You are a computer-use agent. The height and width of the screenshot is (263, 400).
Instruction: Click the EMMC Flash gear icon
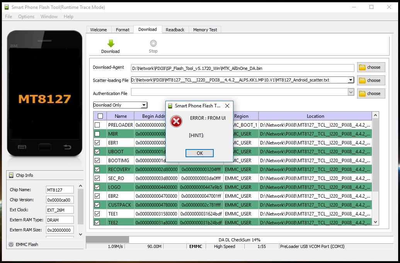11,244
